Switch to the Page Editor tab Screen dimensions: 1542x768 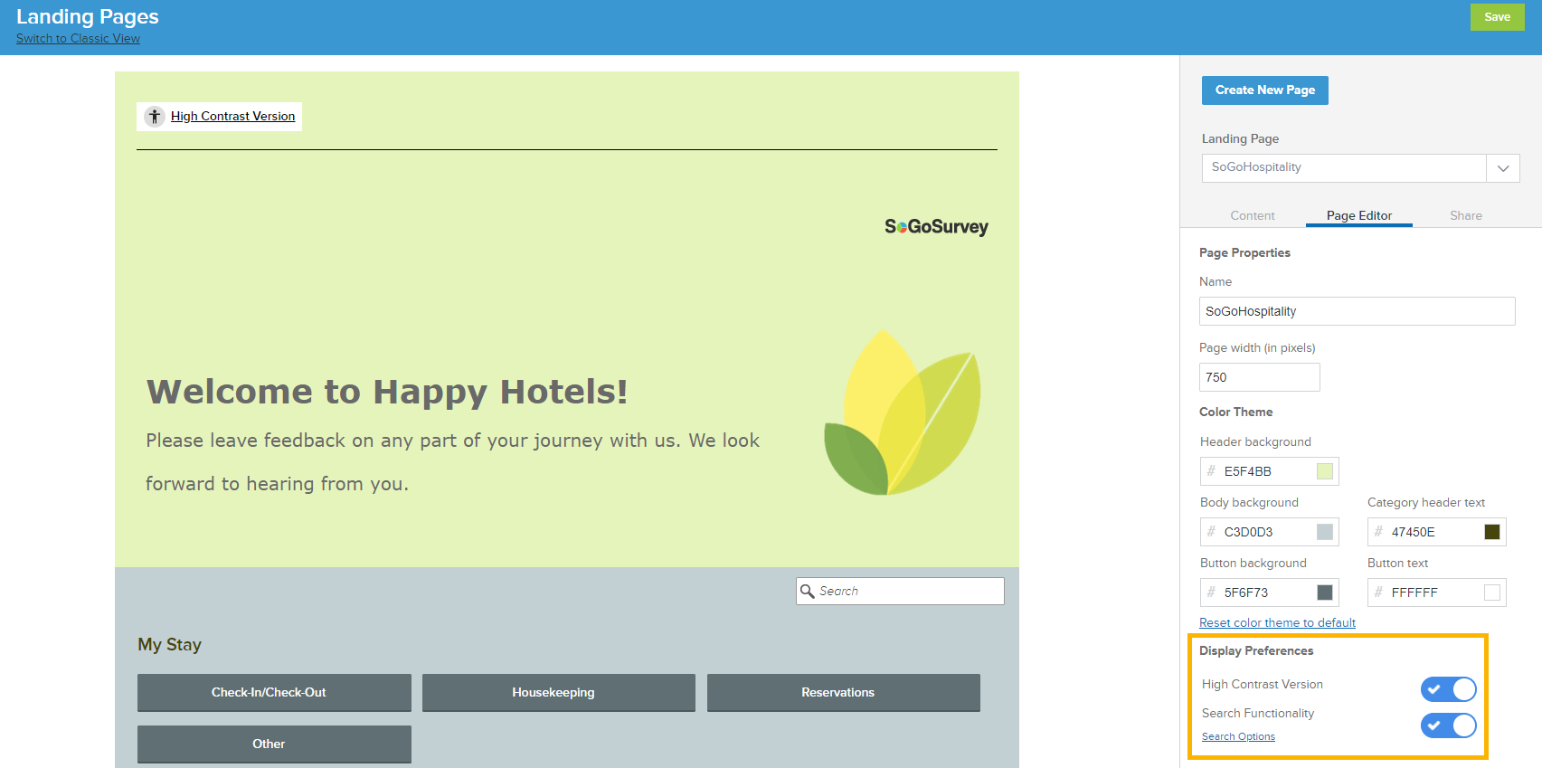point(1359,215)
